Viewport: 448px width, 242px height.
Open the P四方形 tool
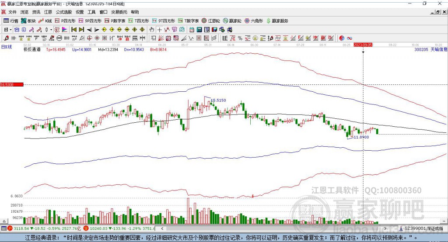65,21
